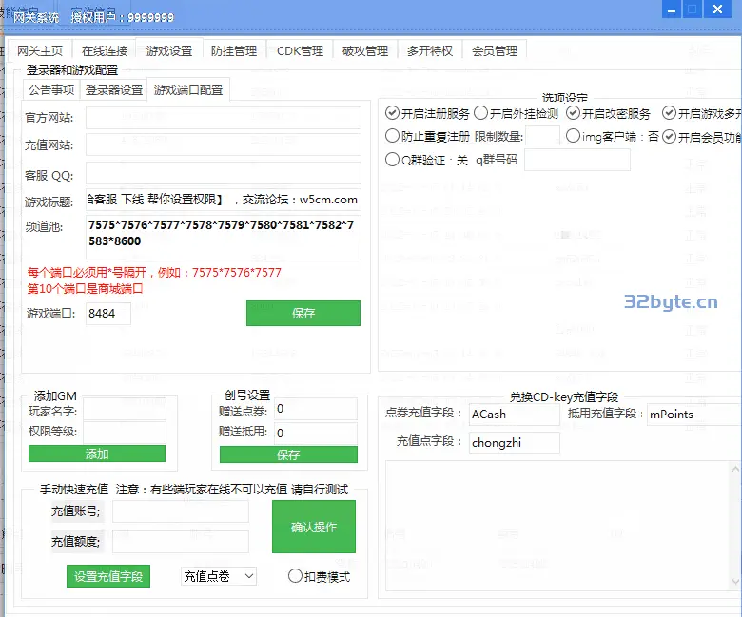
Task: Select the 游戏端口配置 sub-tab
Action: pyautogui.click(x=188, y=89)
